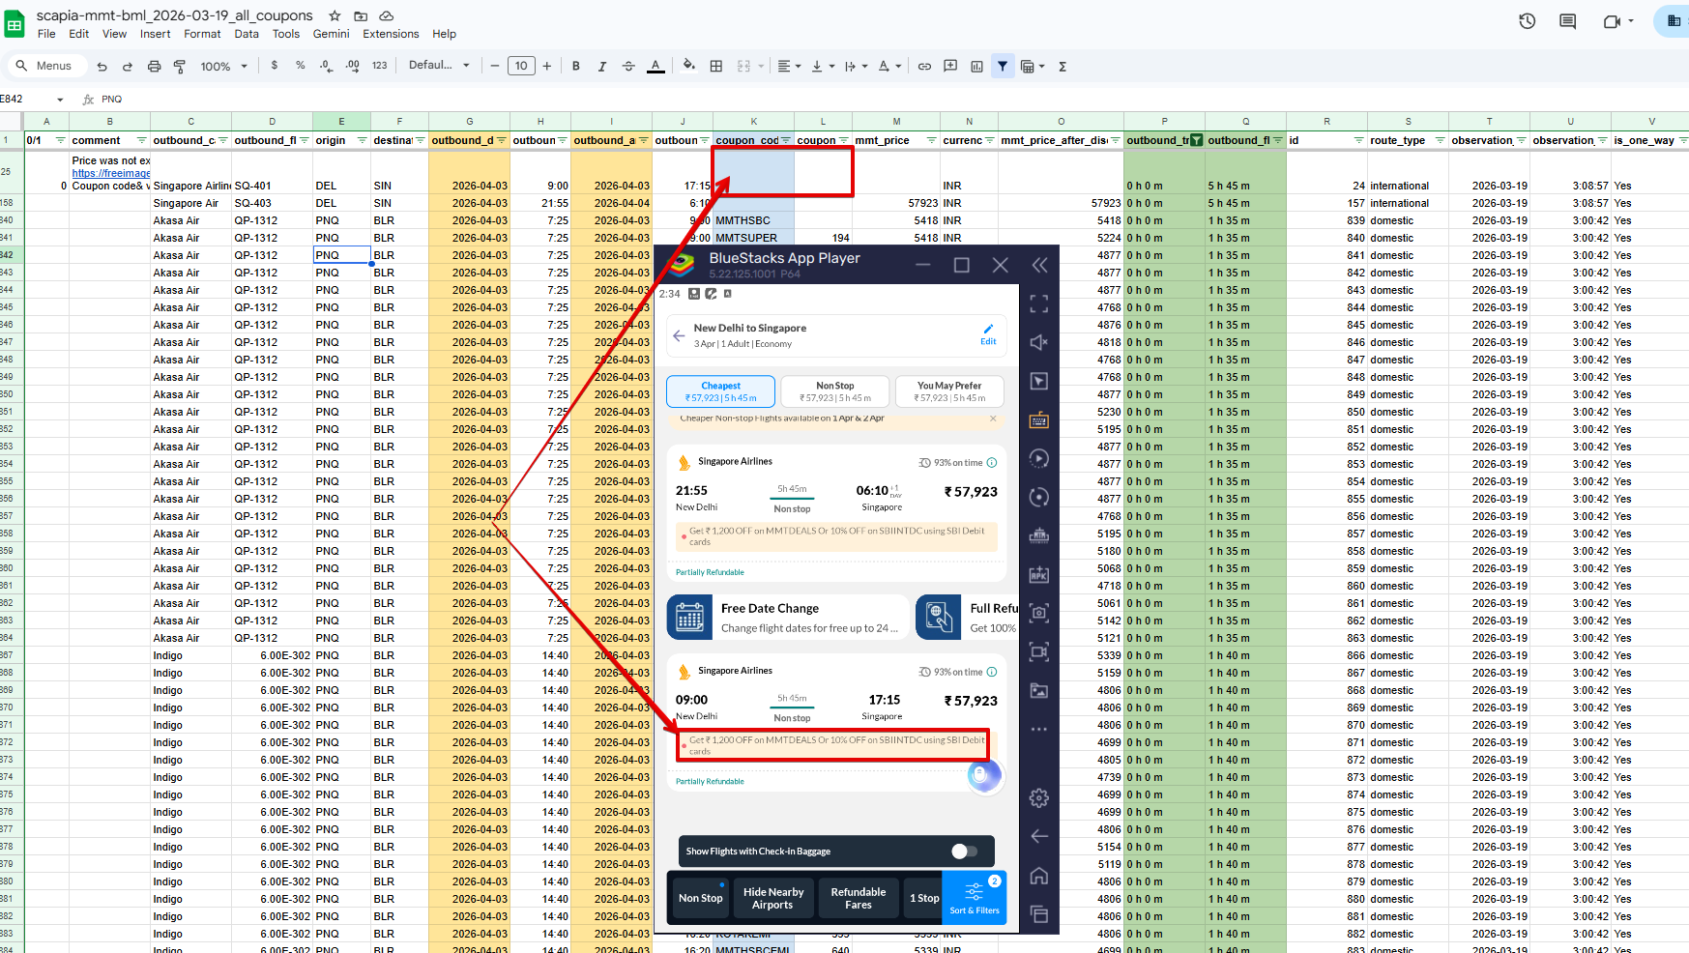Open the zoom 100% dropdown
This screenshot has width=1689, height=953.
[223, 67]
